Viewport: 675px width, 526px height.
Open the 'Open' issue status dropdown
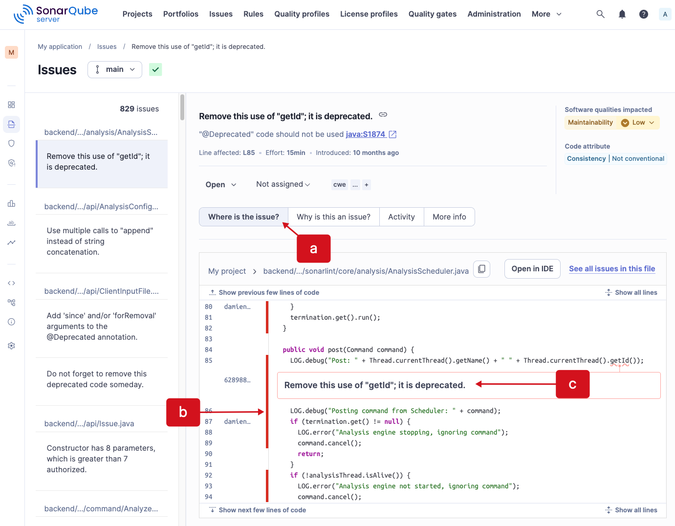coord(221,184)
